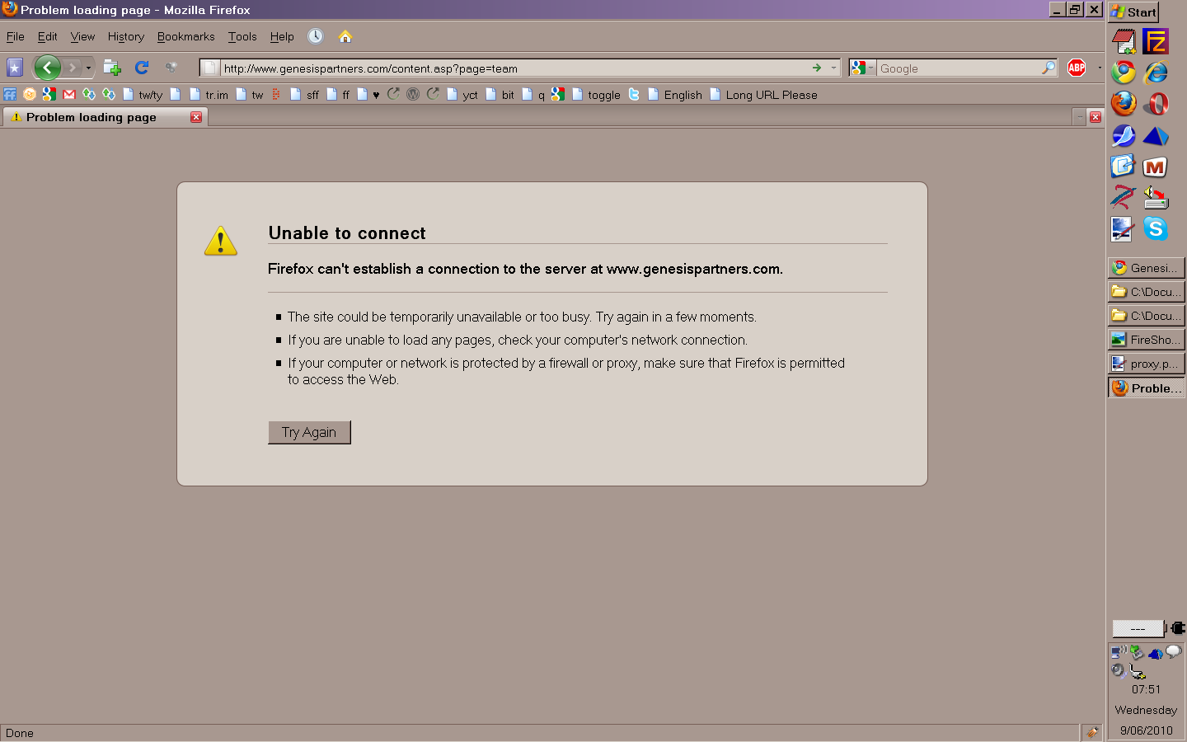The height and width of the screenshot is (742, 1187).
Task: Click the magnifier search icon in Google box
Action: pyautogui.click(x=1049, y=68)
